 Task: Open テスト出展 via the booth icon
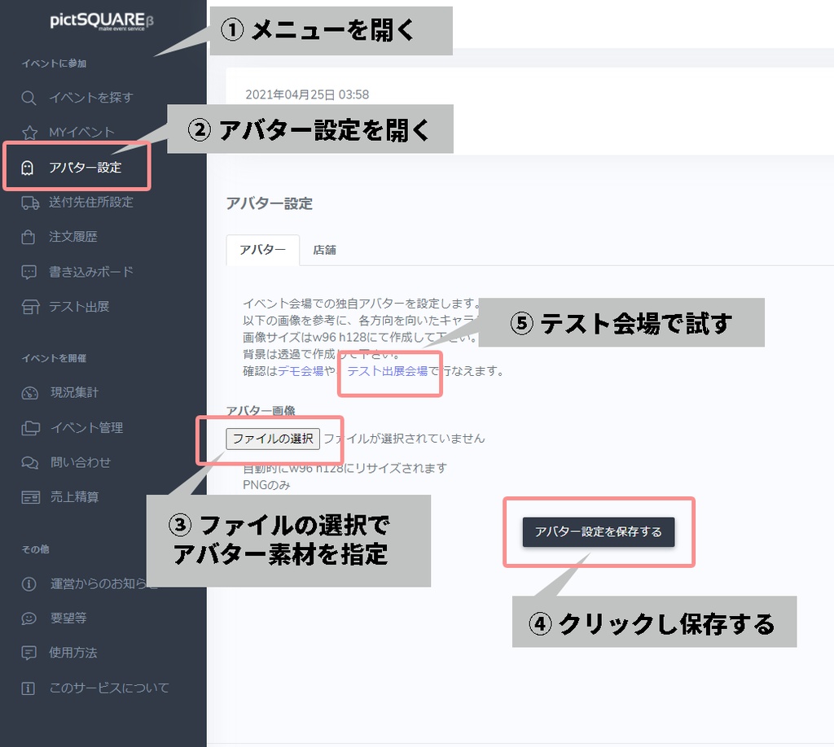click(x=29, y=307)
